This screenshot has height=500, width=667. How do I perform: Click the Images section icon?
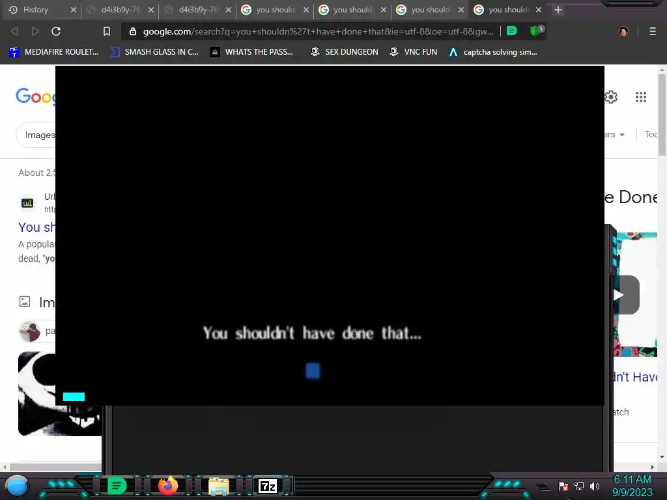(x=25, y=301)
